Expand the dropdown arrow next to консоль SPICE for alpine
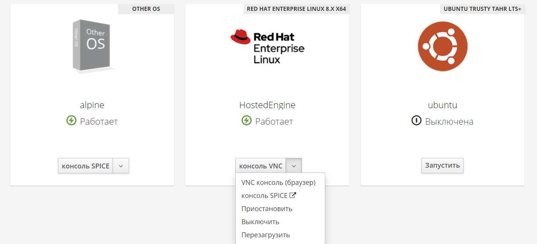The height and width of the screenshot is (244, 537). point(121,166)
